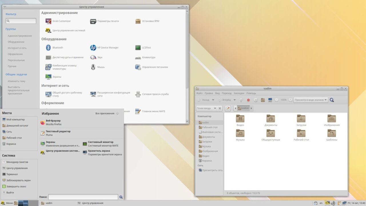Click the file manager search magnifier icon

coord(332,100)
